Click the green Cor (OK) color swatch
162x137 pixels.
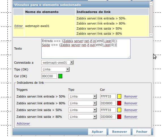point(60,76)
